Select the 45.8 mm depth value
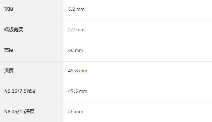Screen dimensions: 212x122 pyautogui.click(x=77, y=71)
